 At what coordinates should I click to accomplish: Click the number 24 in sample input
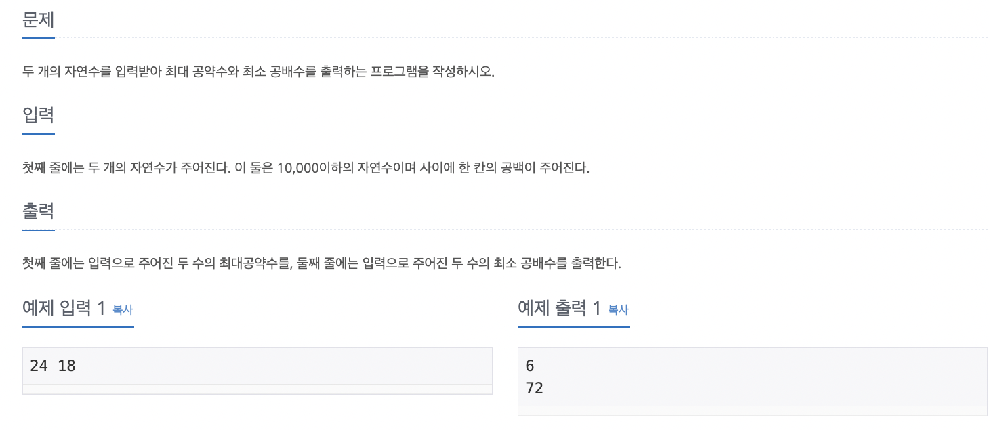[x=39, y=366]
